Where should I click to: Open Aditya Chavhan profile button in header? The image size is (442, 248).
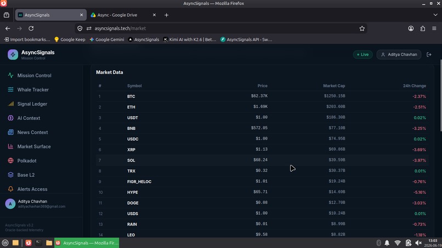pos(399,55)
